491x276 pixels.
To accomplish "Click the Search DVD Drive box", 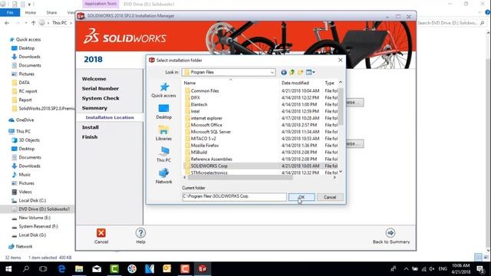I will click(x=451, y=23).
